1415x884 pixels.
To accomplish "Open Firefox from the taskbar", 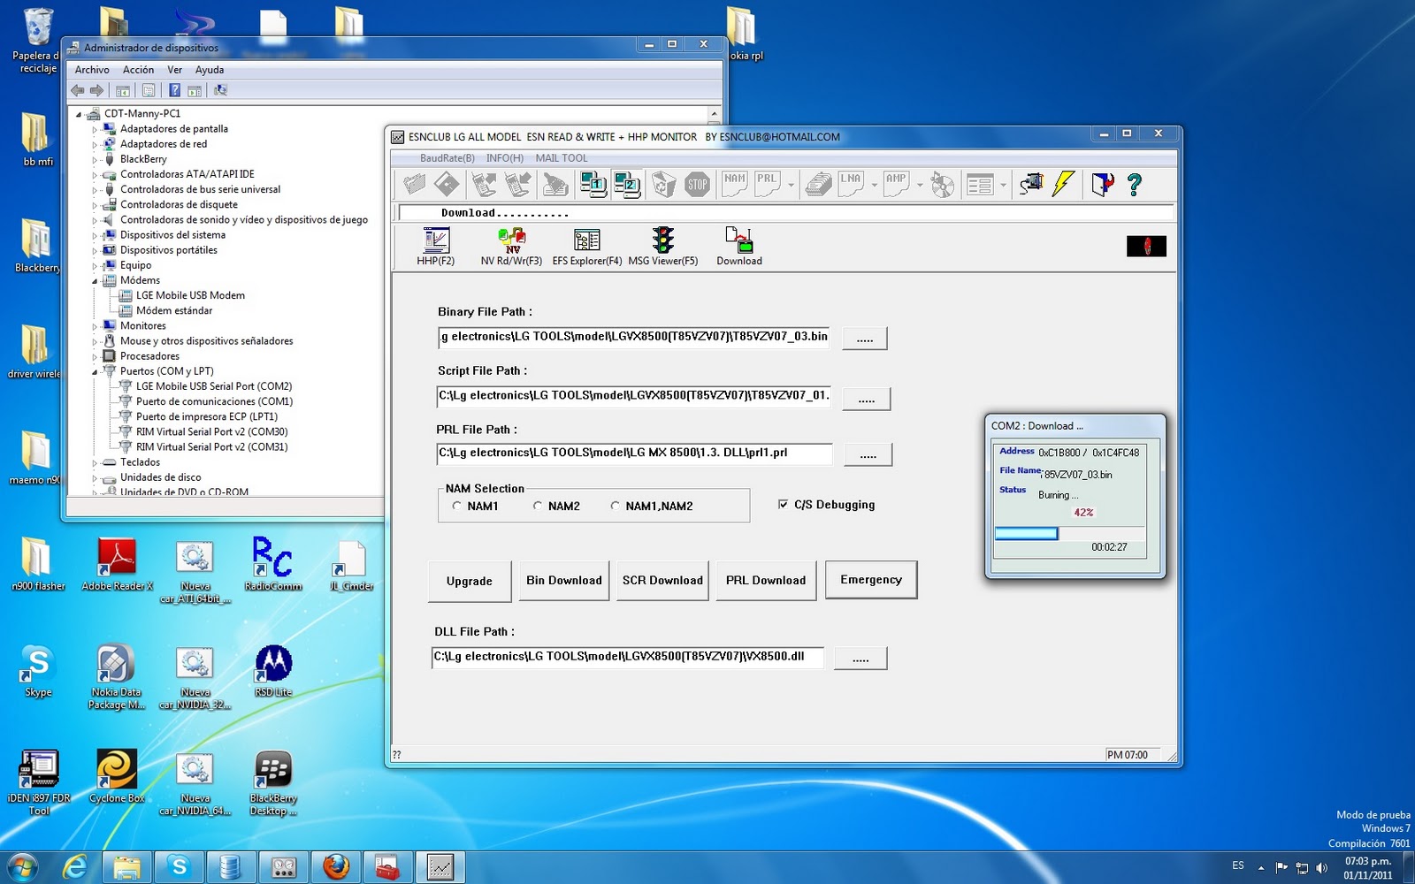I will [336, 867].
